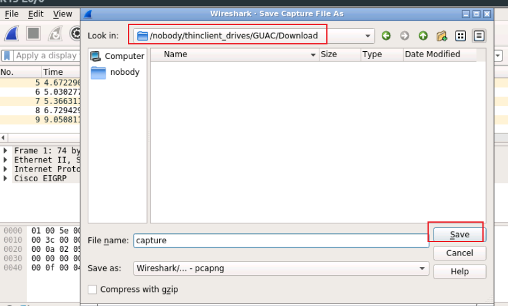Screen dimensions: 508x306
Task: Switch to detail view icon
Action: pyautogui.click(x=479, y=36)
